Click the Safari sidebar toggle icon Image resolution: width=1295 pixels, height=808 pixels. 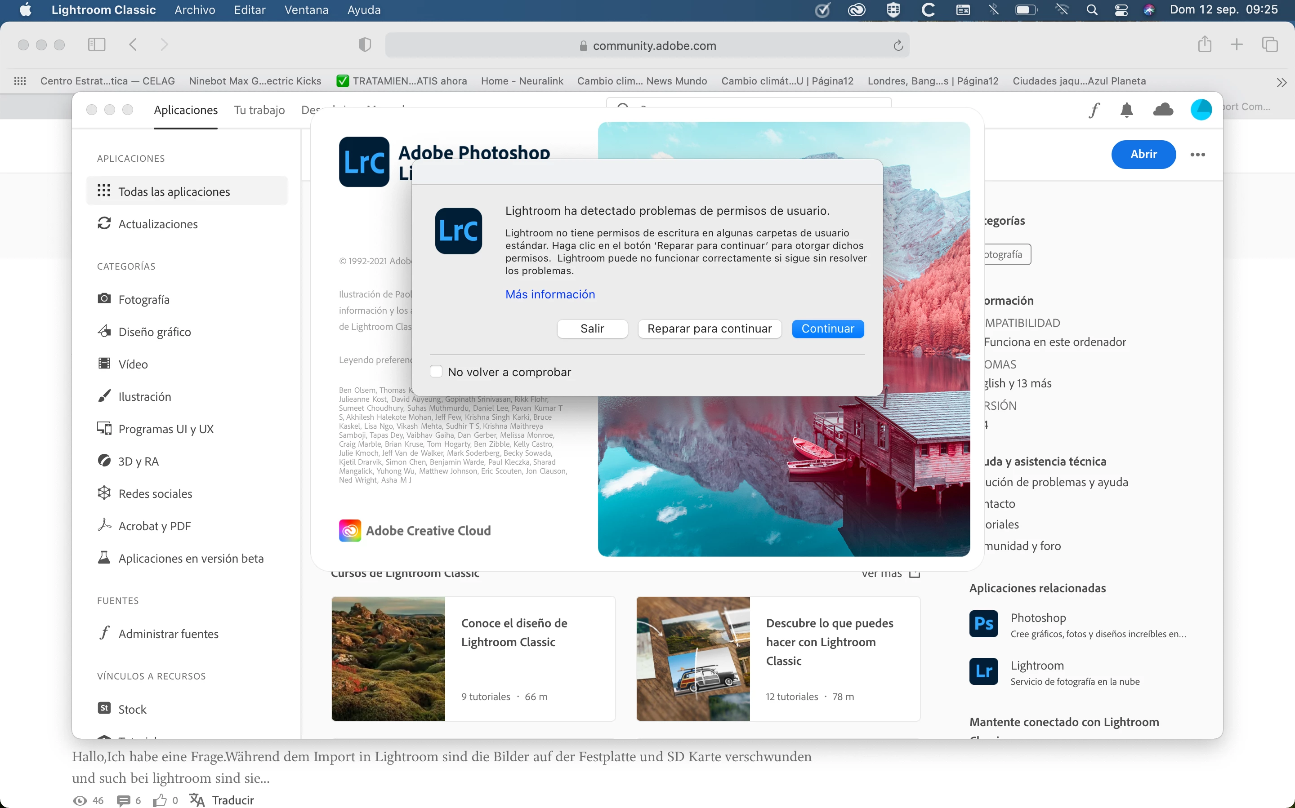[x=96, y=44]
